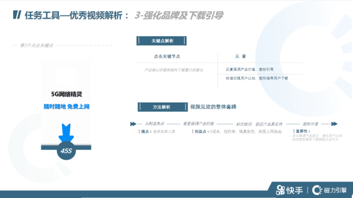Click the slanted bars icon beside the title
The height and width of the screenshot is (198, 353).
coord(17,15)
